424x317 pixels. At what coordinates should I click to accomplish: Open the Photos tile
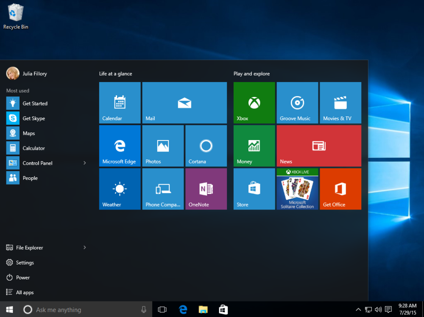[x=163, y=146]
